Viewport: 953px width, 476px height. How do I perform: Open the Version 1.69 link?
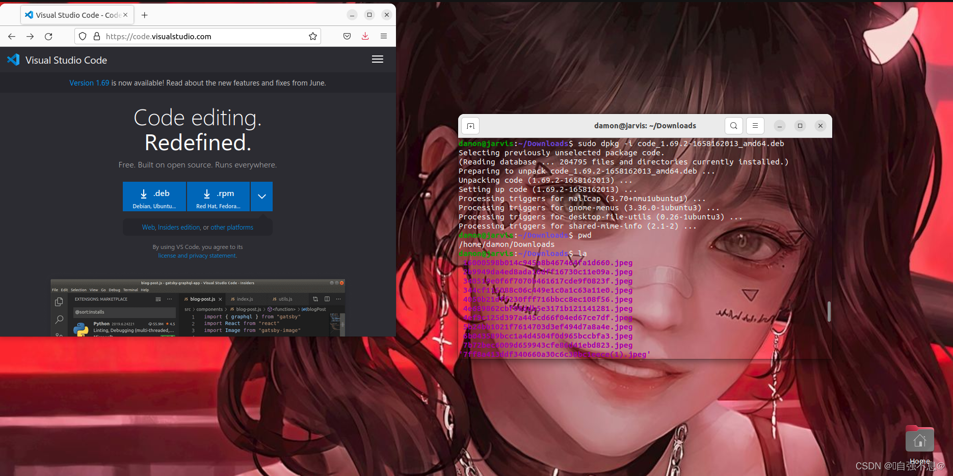pos(89,83)
